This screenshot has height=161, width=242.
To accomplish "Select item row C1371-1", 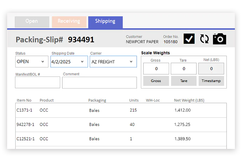I will click(x=121, y=110).
